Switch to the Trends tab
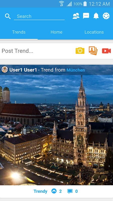 19,32
